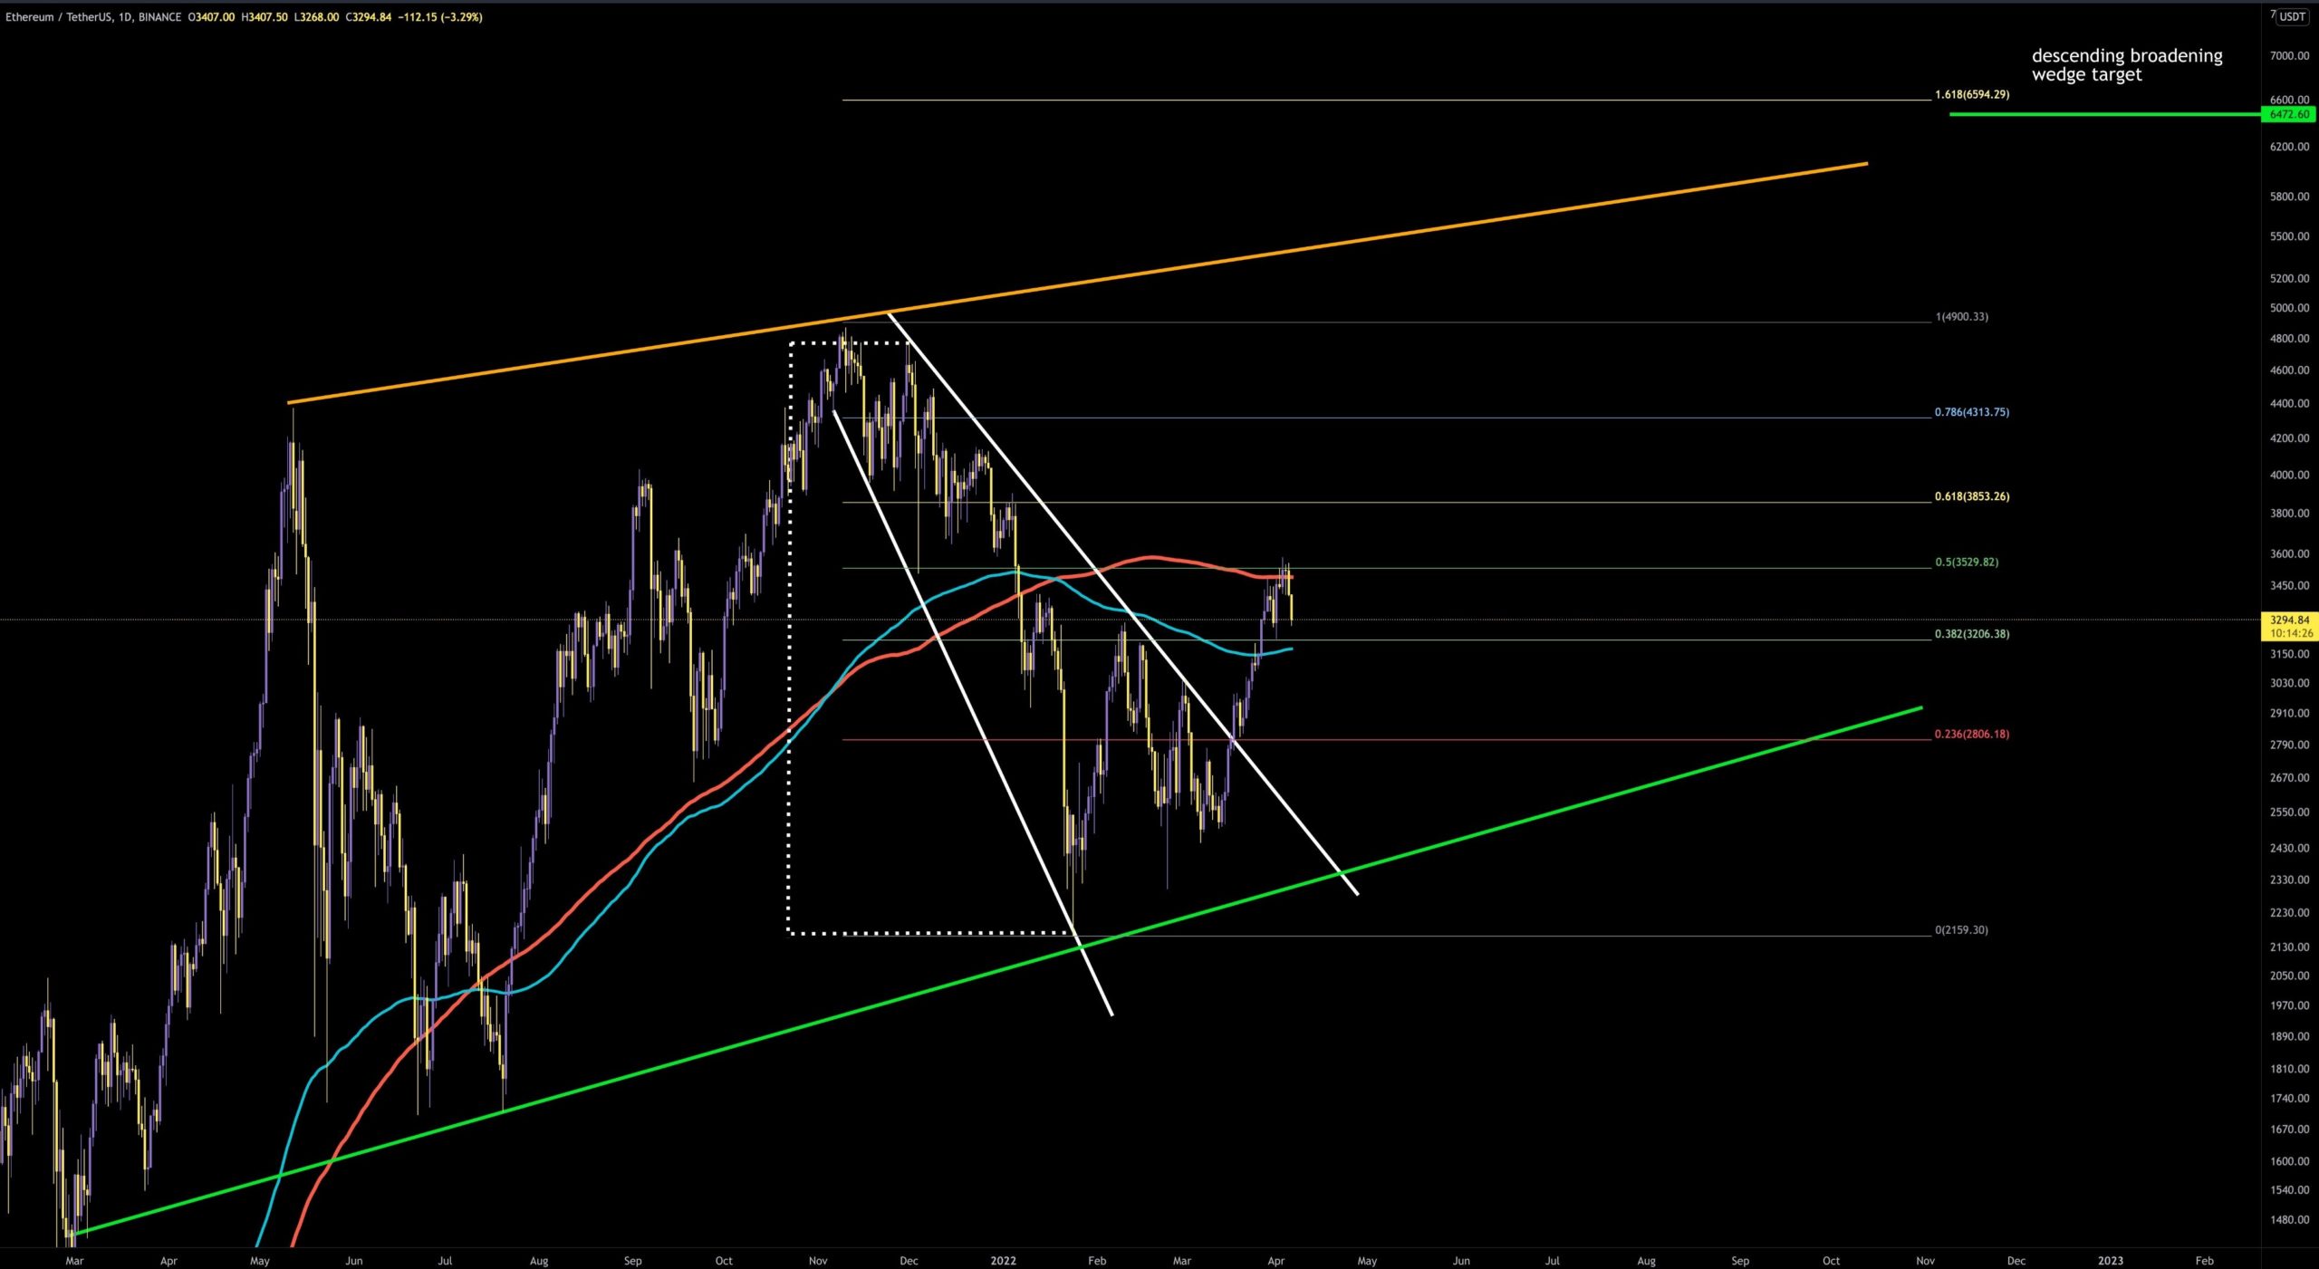
Task: Click the -112.15 (-3.29%) change value
Action: coord(439,17)
